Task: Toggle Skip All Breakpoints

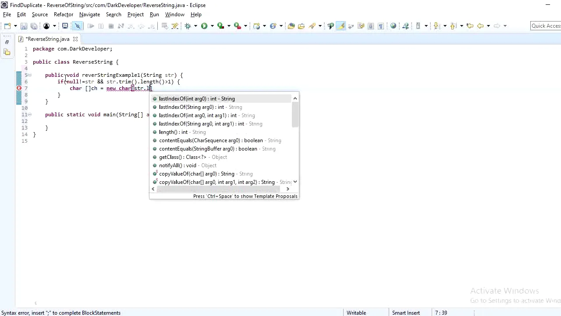Action: point(78,26)
